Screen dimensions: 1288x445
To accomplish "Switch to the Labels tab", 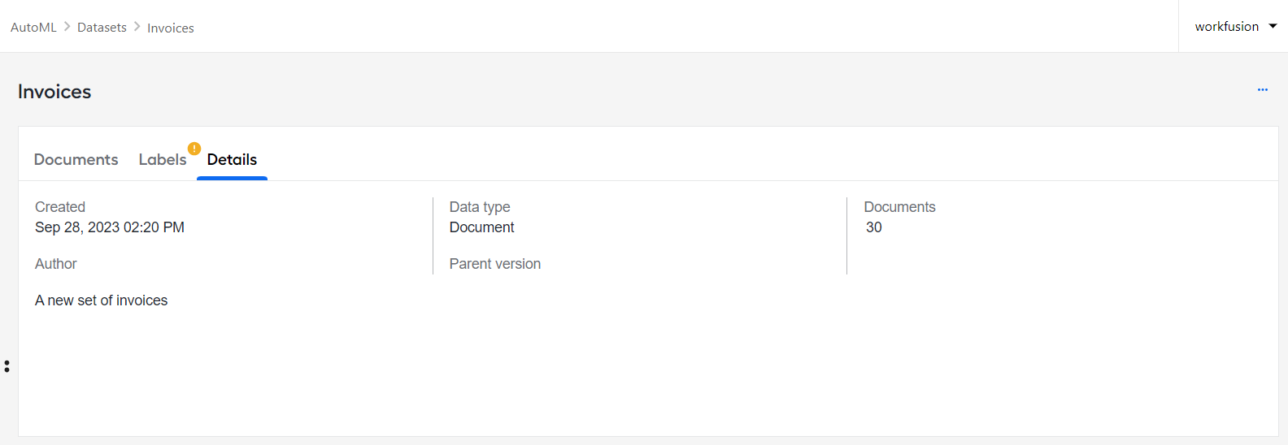I will pyautogui.click(x=163, y=160).
